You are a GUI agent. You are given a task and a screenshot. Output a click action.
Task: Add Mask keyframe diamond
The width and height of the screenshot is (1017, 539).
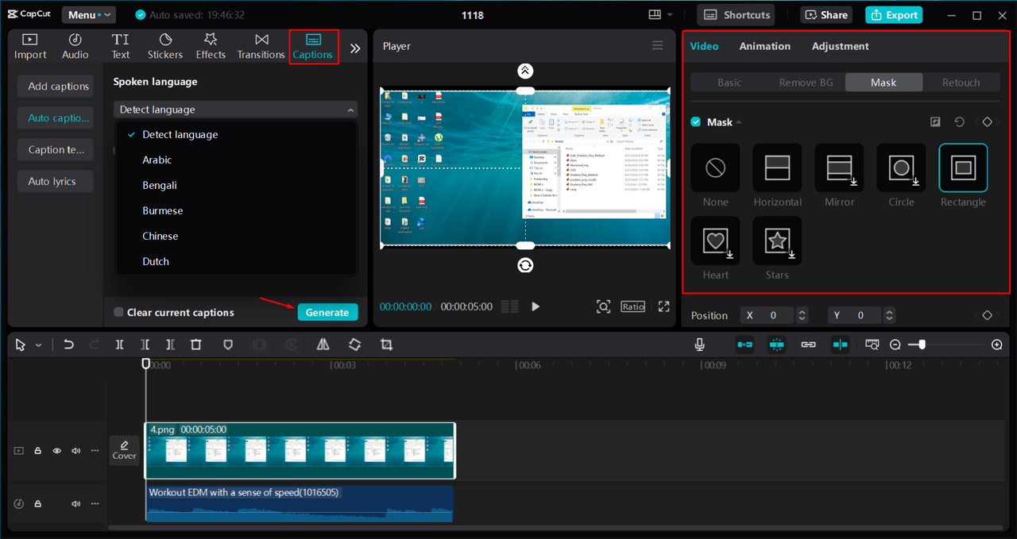[x=987, y=122]
